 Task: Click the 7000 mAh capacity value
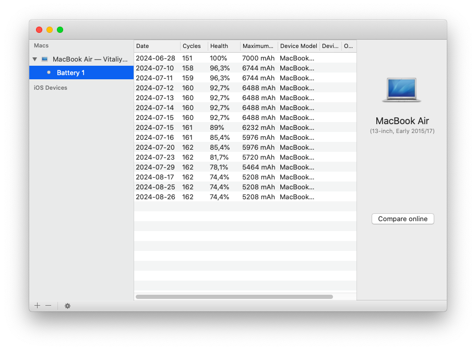(x=258, y=58)
